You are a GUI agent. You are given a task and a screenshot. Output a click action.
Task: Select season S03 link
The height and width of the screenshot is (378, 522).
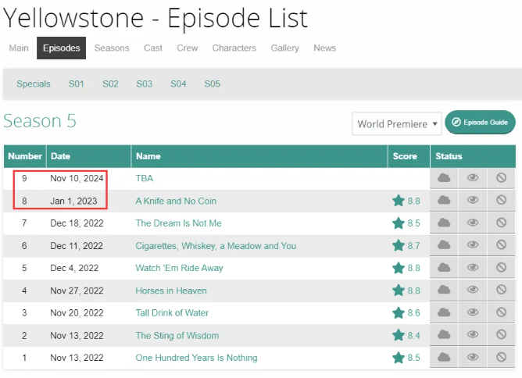(145, 84)
